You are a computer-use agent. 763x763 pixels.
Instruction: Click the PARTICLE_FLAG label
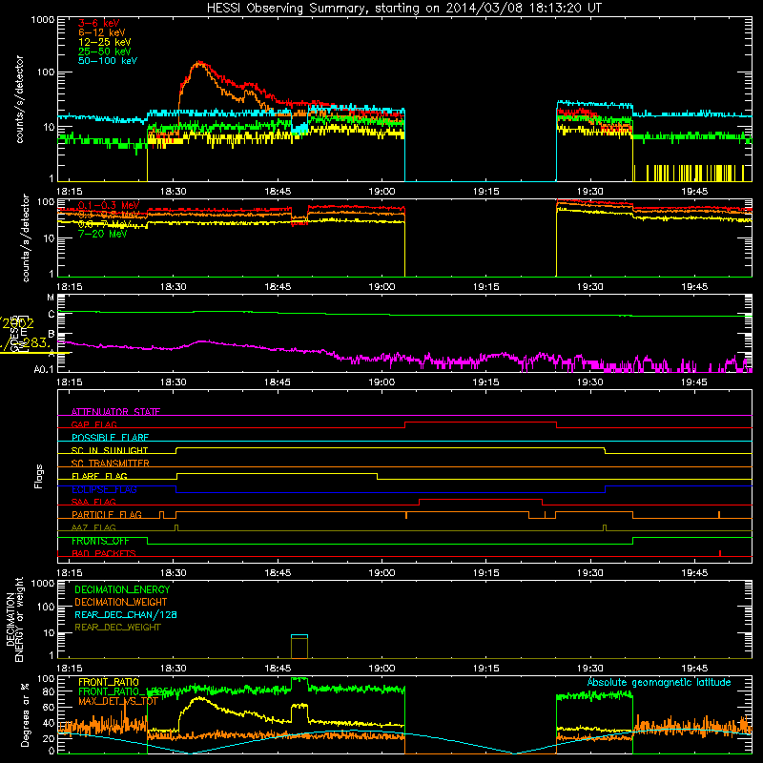107,514
